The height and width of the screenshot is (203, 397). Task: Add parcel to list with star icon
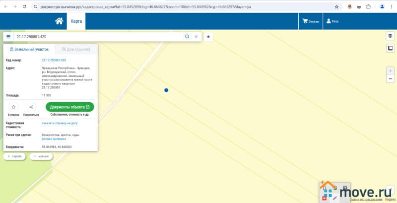pyautogui.click(x=13, y=107)
